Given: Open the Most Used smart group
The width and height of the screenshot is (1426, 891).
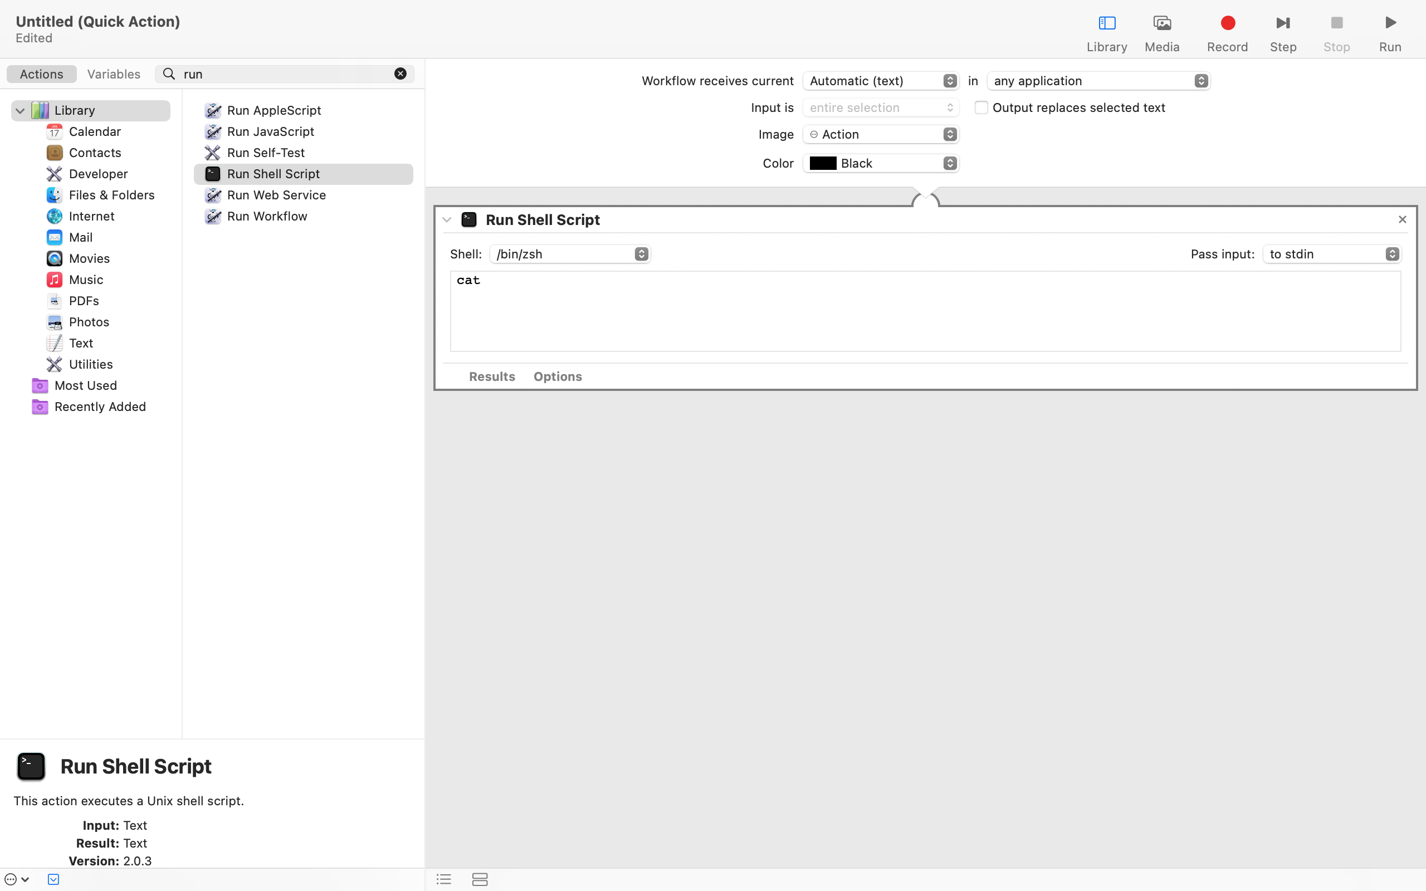Looking at the screenshot, I should click(x=85, y=385).
